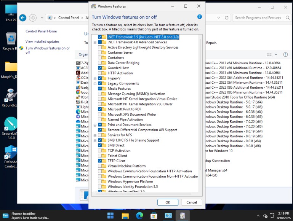The image size is (293, 221).
Task: Open File Explorer from the taskbar
Action: click(x=125, y=216)
